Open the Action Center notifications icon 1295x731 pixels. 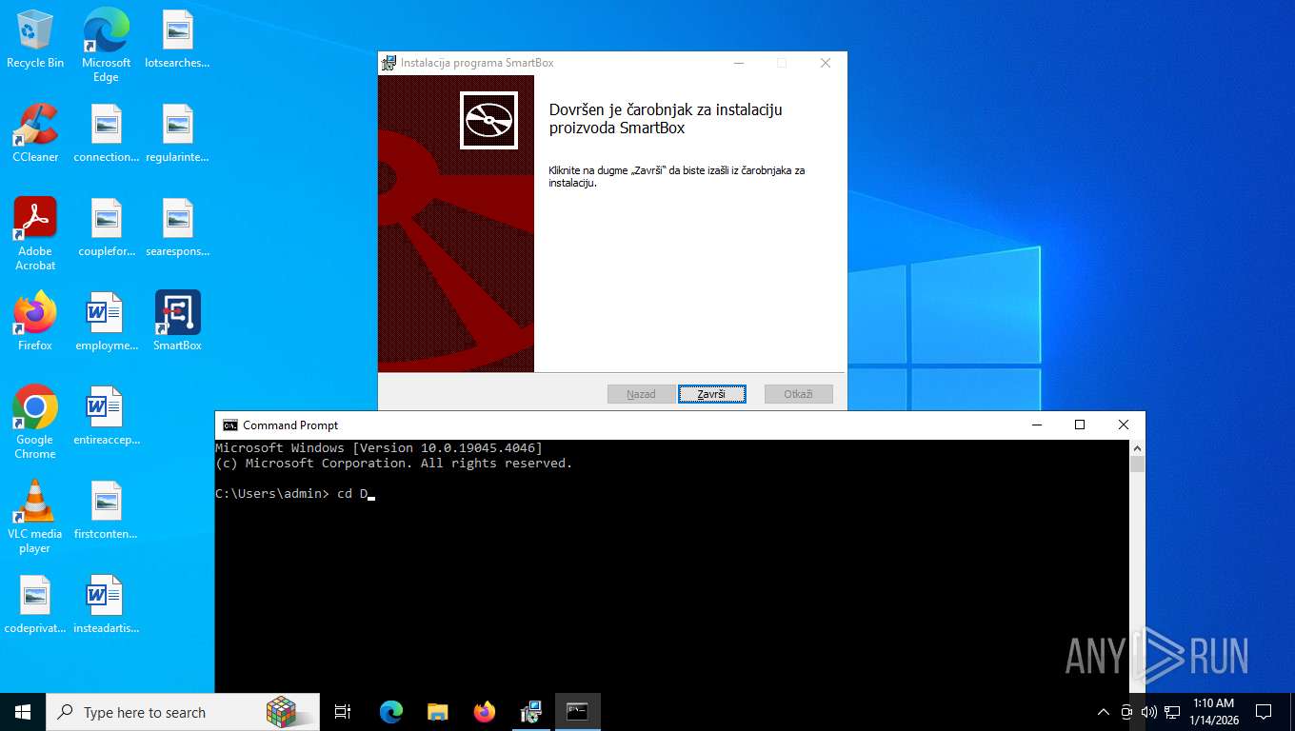click(x=1264, y=712)
